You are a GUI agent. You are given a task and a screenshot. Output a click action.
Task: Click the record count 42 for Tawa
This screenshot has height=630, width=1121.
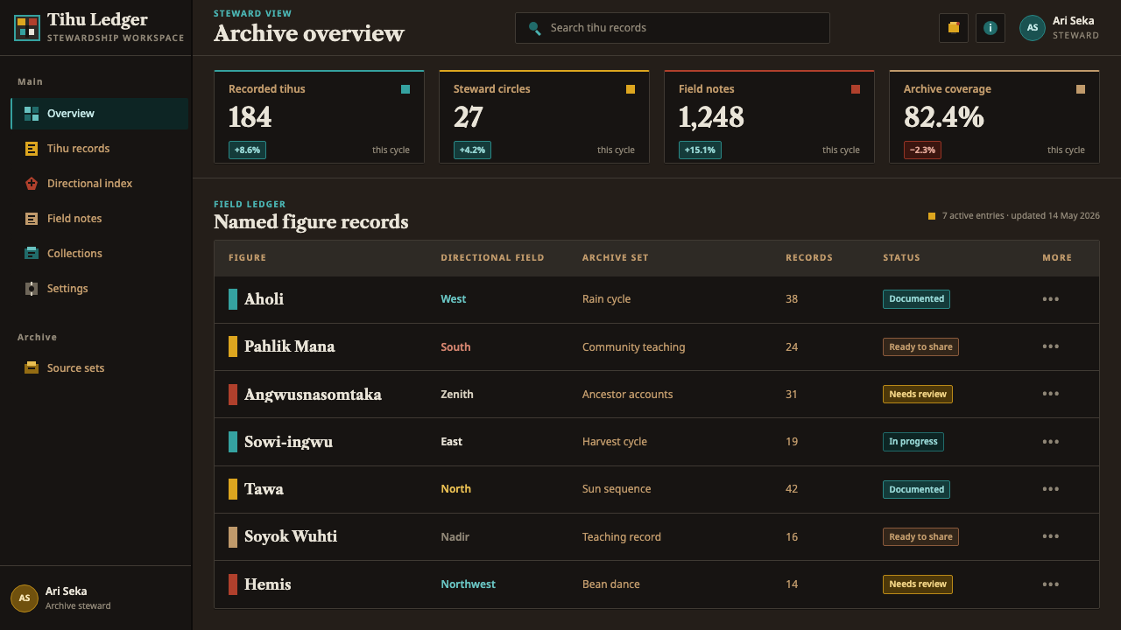click(x=792, y=489)
